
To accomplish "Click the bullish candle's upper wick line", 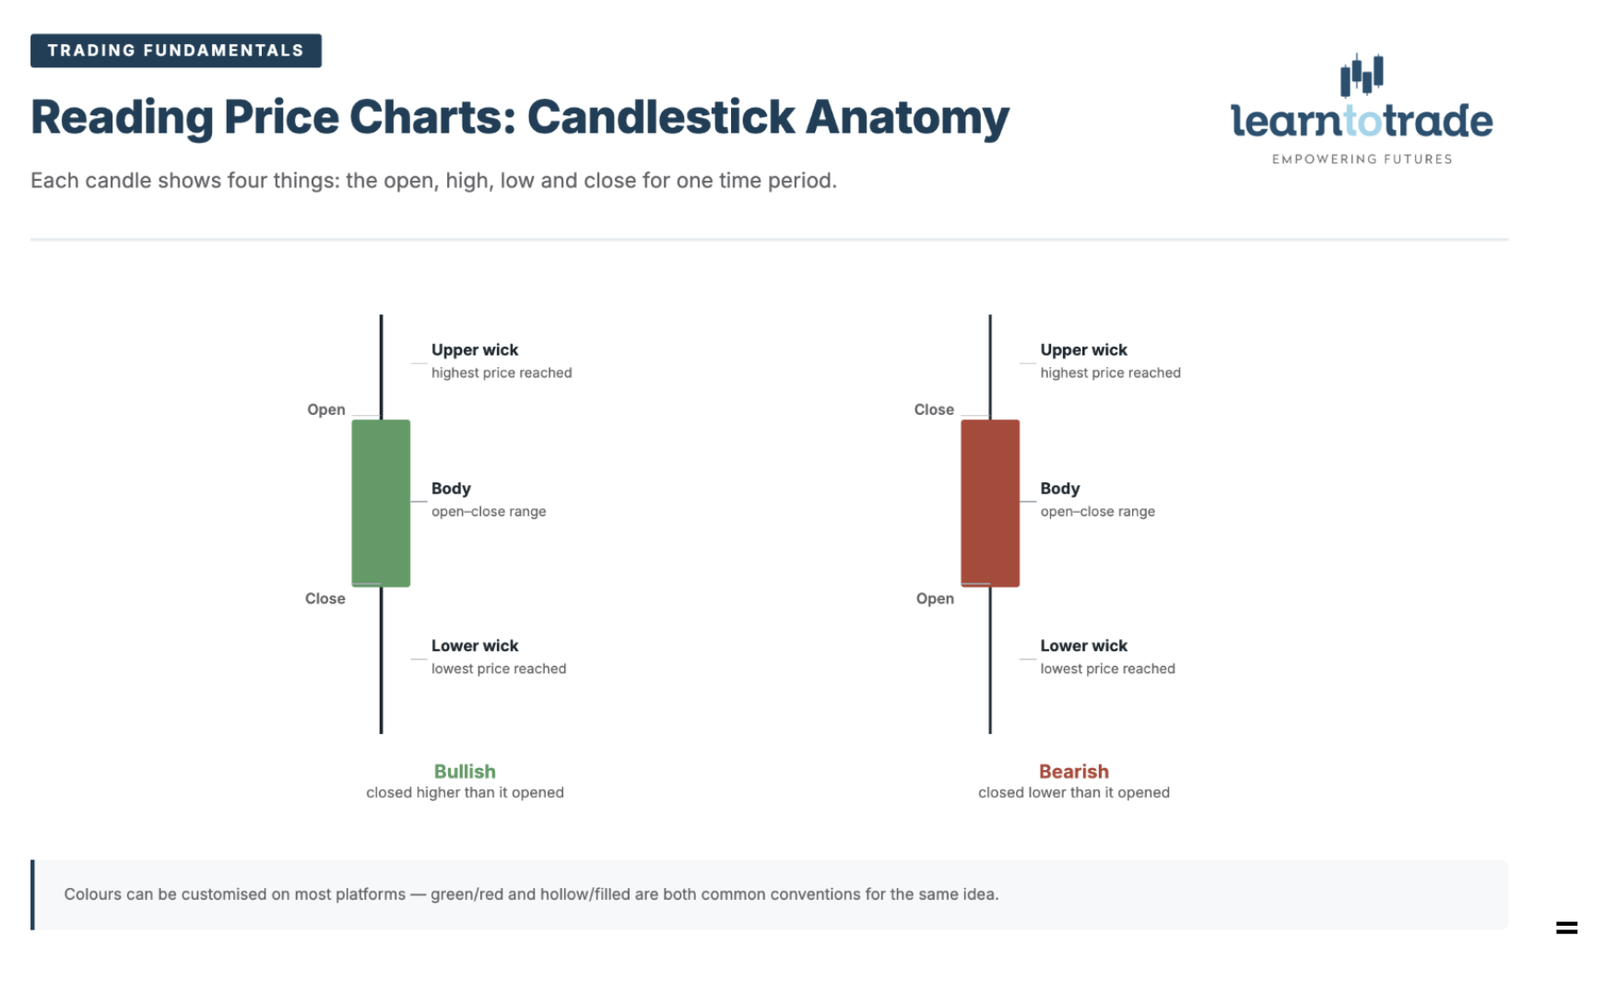I will coord(381,367).
